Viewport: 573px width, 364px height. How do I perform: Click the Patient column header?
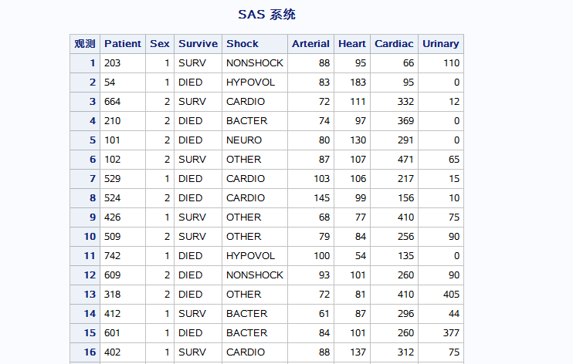tap(123, 44)
